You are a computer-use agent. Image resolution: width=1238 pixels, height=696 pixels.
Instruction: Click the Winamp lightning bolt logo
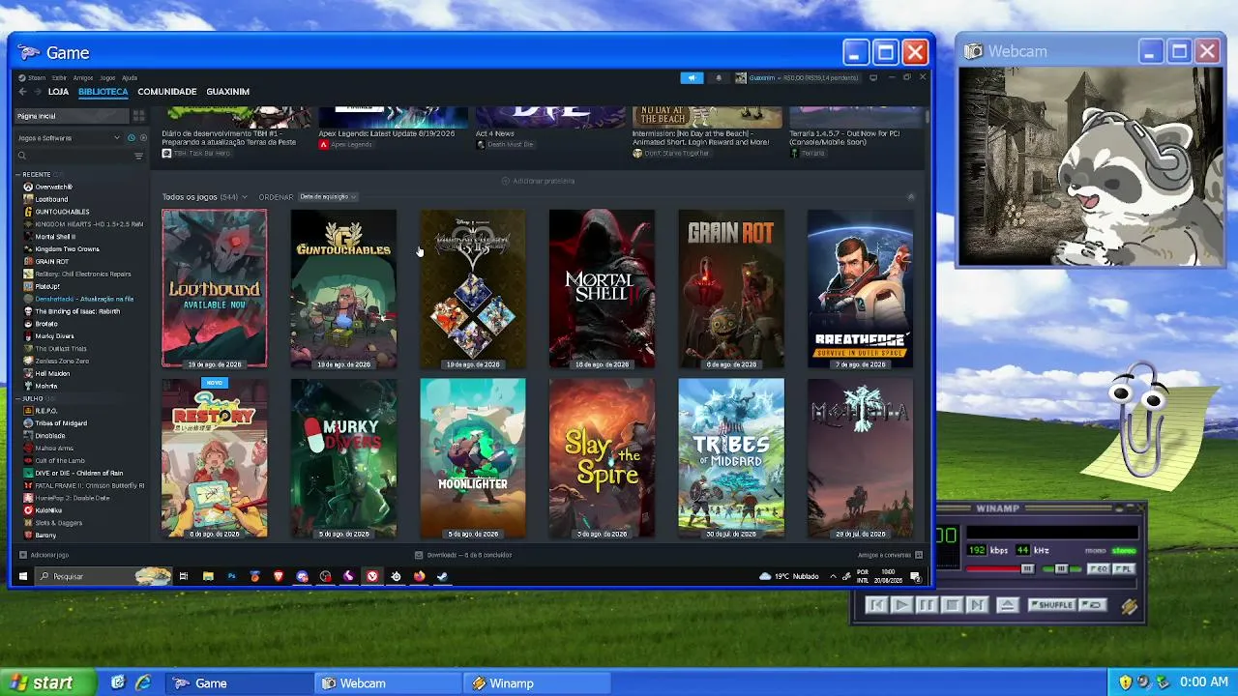tap(1129, 606)
